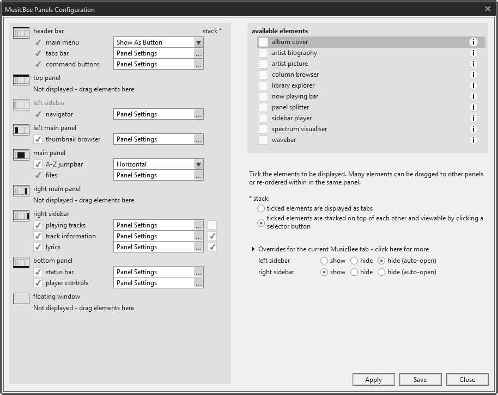
Task: Select the spectrum visualiser element row
Action: [371, 129]
